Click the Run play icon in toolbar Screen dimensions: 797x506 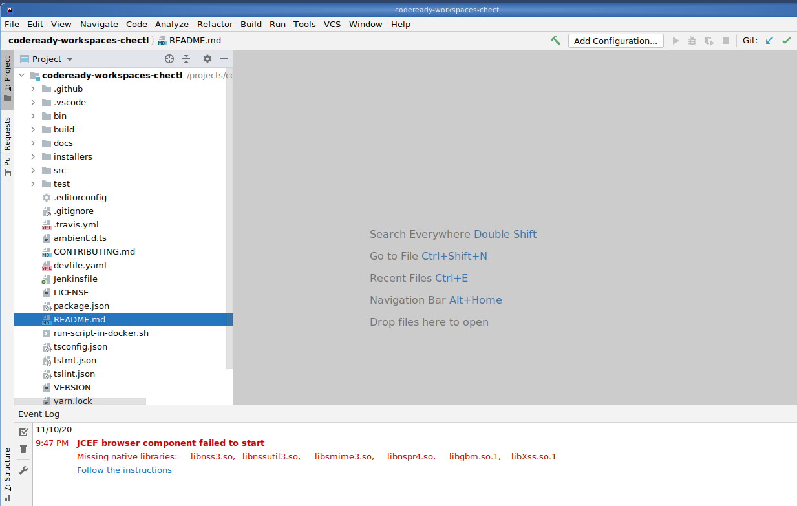click(676, 41)
